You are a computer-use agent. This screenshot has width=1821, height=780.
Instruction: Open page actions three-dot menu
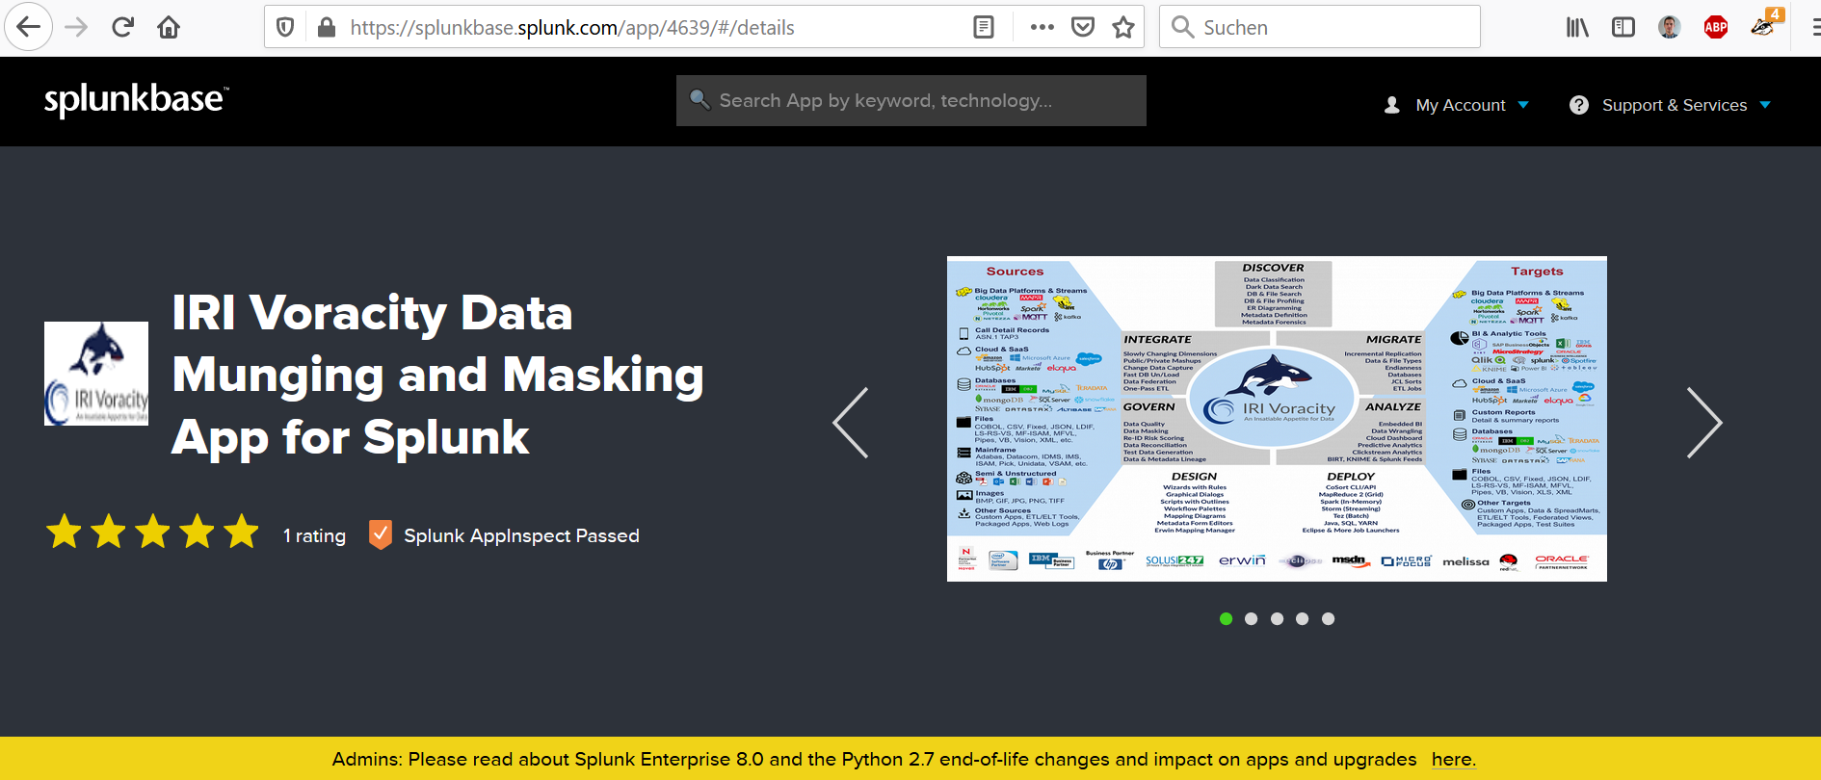(x=1042, y=27)
